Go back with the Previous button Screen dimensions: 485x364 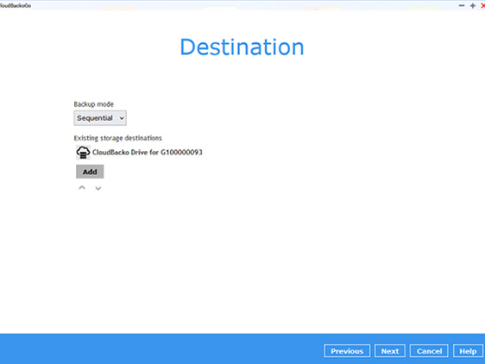tap(347, 351)
